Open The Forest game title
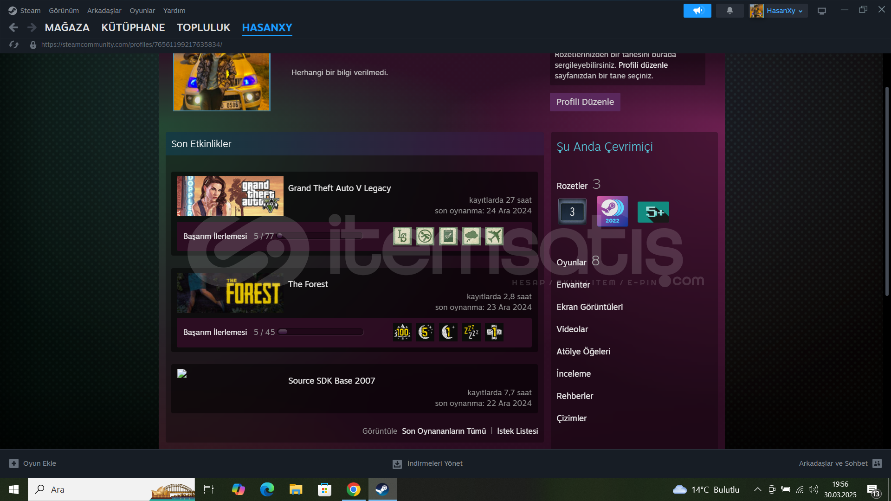 (308, 284)
